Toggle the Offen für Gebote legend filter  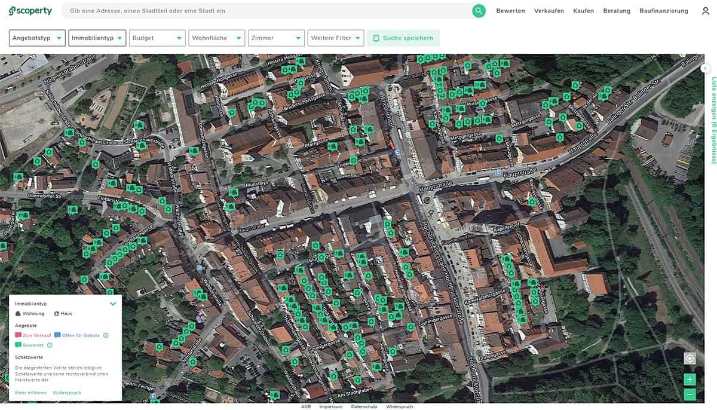coord(77,335)
